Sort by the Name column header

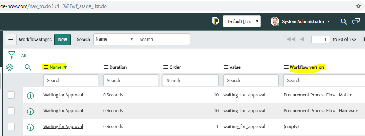tap(56, 67)
